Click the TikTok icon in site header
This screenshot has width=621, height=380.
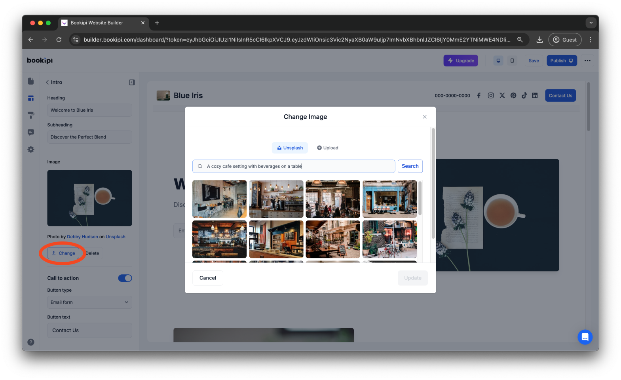coord(524,95)
